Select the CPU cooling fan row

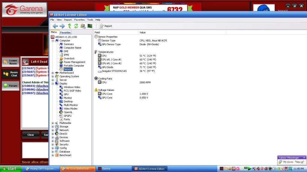point(124,82)
